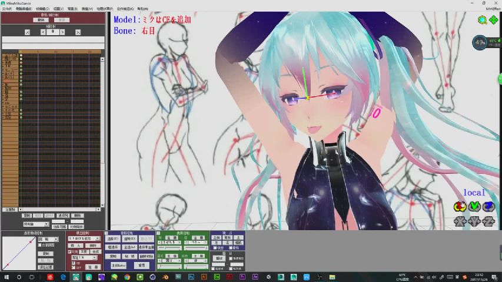Open After Effects from the taskbar
502x282 pixels.
(x=255, y=277)
